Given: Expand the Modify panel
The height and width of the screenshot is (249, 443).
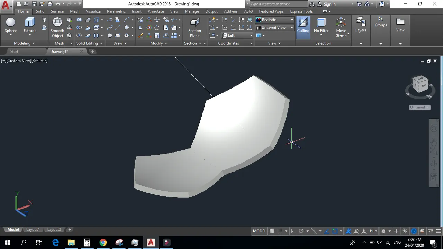Looking at the screenshot, I should [x=159, y=43].
